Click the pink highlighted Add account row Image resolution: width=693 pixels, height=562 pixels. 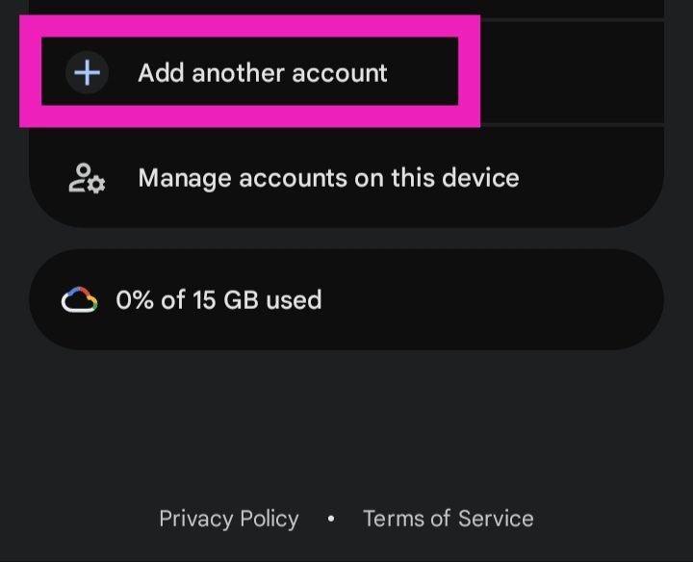[250, 72]
